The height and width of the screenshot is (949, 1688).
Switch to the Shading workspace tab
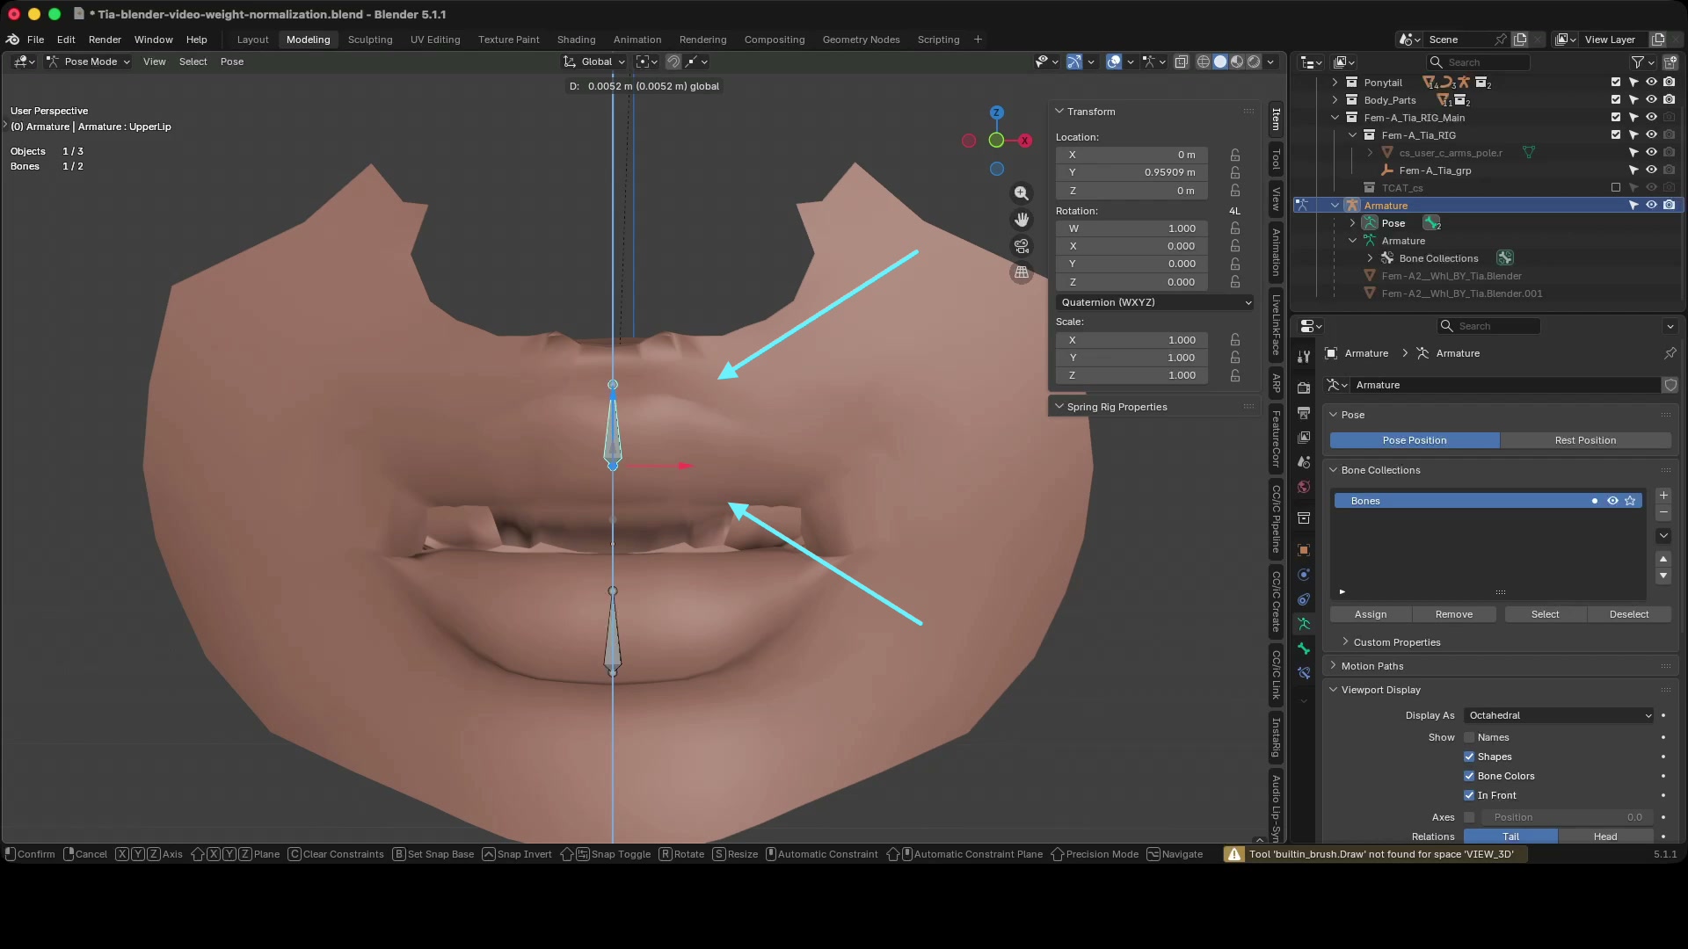pyautogui.click(x=576, y=40)
